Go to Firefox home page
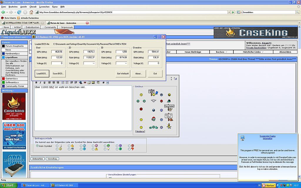 point(31,12)
